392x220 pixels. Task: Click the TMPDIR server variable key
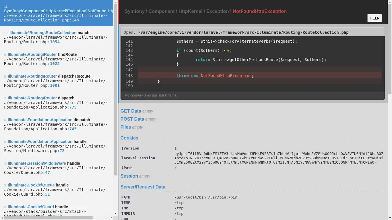(128, 214)
